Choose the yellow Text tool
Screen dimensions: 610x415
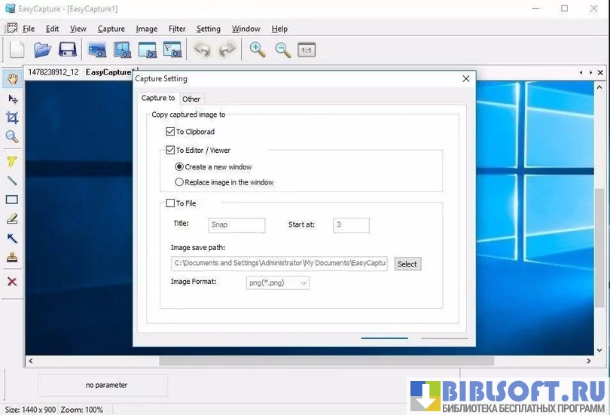point(12,161)
